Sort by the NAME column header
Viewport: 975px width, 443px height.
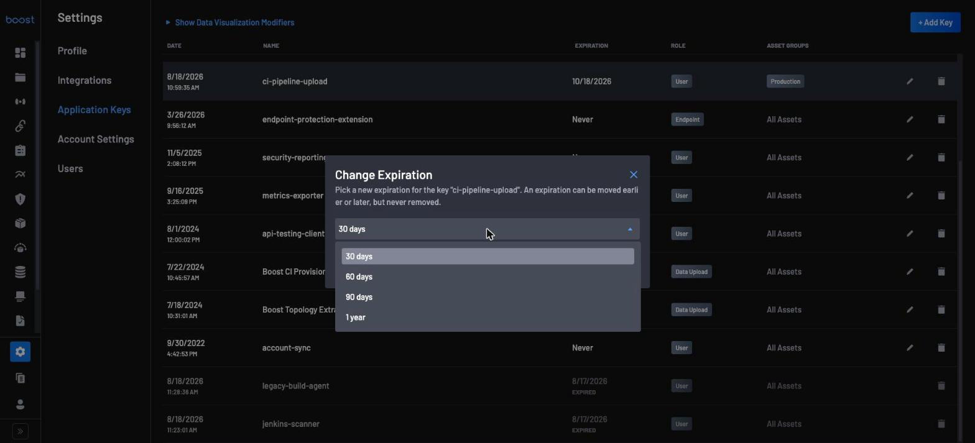click(270, 46)
